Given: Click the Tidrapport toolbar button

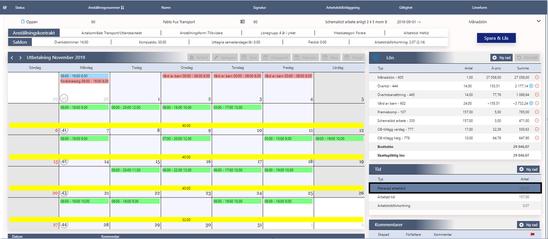Looking at the screenshot, I should [276, 57].
